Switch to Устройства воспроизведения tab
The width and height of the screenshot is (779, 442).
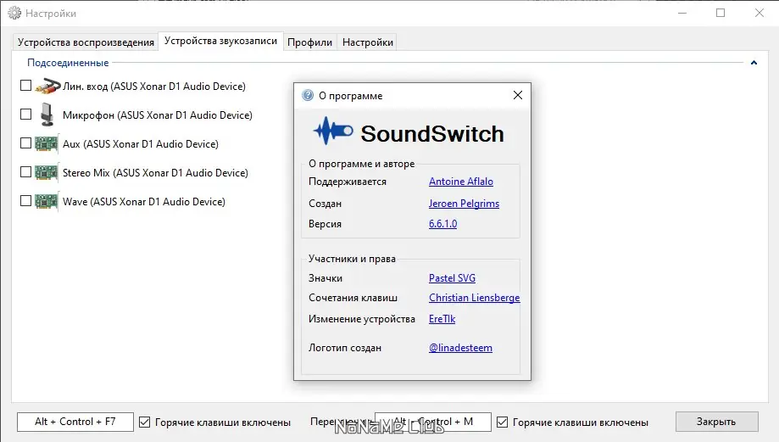86,42
